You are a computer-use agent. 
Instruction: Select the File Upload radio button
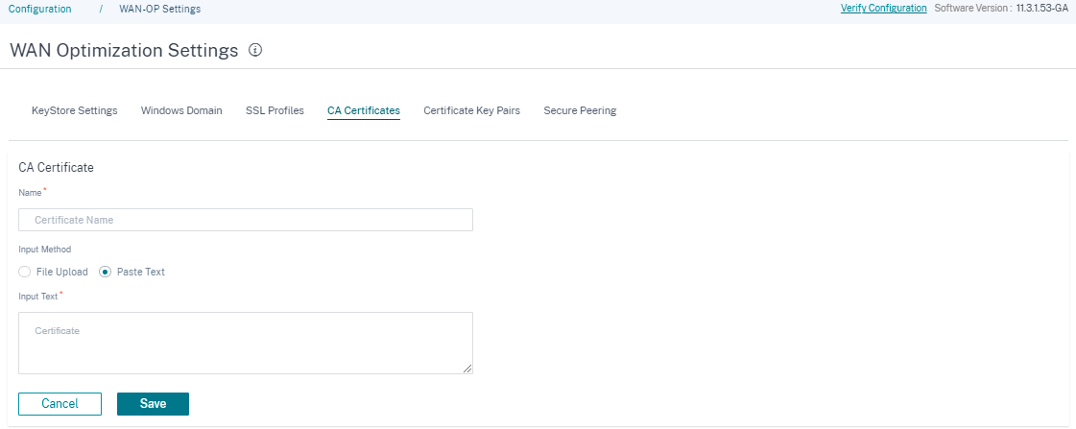tap(25, 272)
